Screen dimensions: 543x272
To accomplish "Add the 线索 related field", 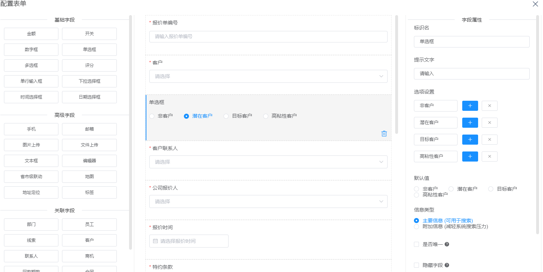I will pos(31,240).
